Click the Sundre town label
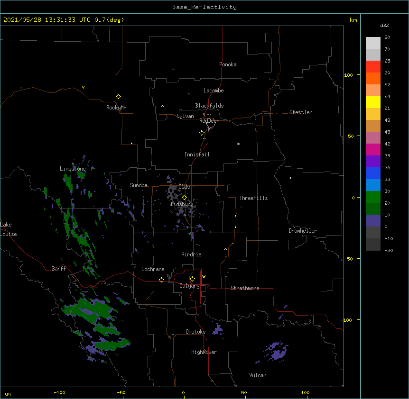The width and height of the screenshot is (409, 399). tap(139, 185)
